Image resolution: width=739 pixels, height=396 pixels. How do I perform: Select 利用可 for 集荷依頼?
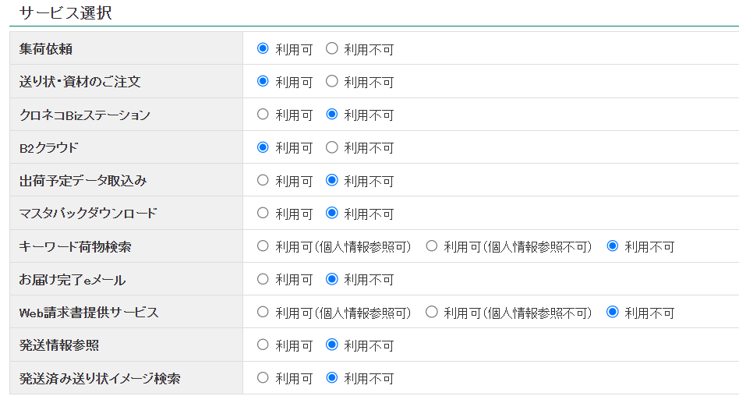tap(263, 48)
